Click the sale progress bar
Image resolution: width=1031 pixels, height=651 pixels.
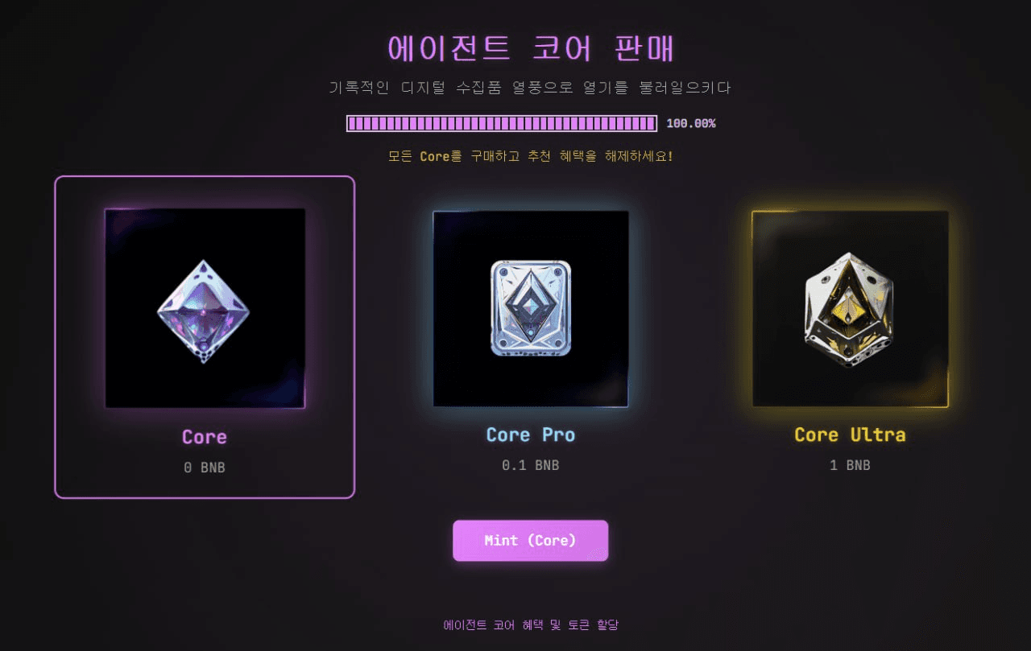click(502, 123)
